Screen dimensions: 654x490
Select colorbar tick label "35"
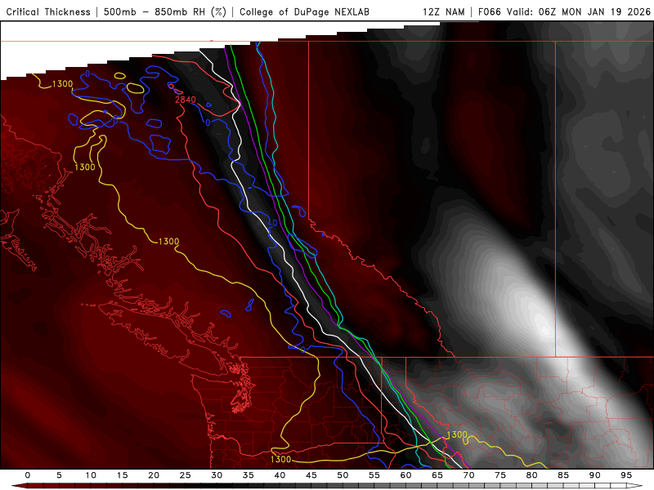click(x=249, y=475)
